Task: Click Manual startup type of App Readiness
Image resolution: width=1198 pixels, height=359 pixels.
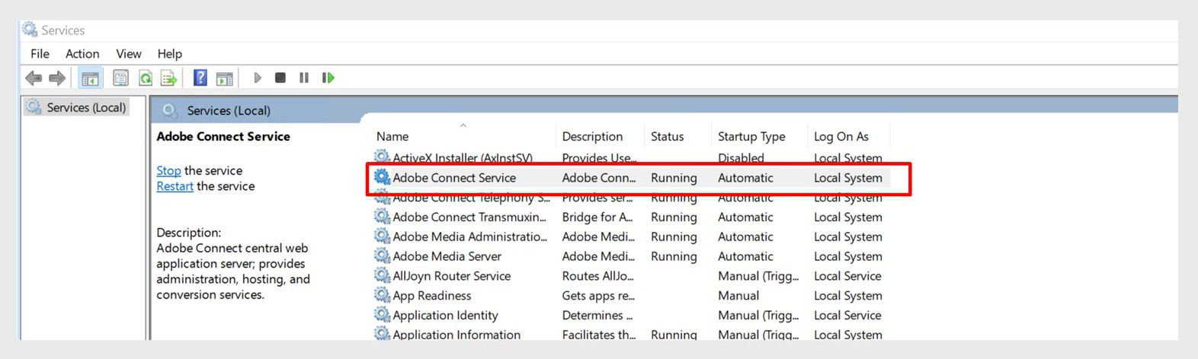Action: (738, 295)
